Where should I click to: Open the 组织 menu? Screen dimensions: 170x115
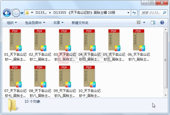[12, 23]
